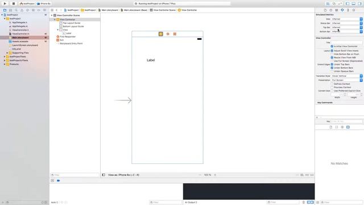Screen dimensions: 364x205
Task: Toggle the Utilities panel visibility button
Action: [x=359, y=4]
